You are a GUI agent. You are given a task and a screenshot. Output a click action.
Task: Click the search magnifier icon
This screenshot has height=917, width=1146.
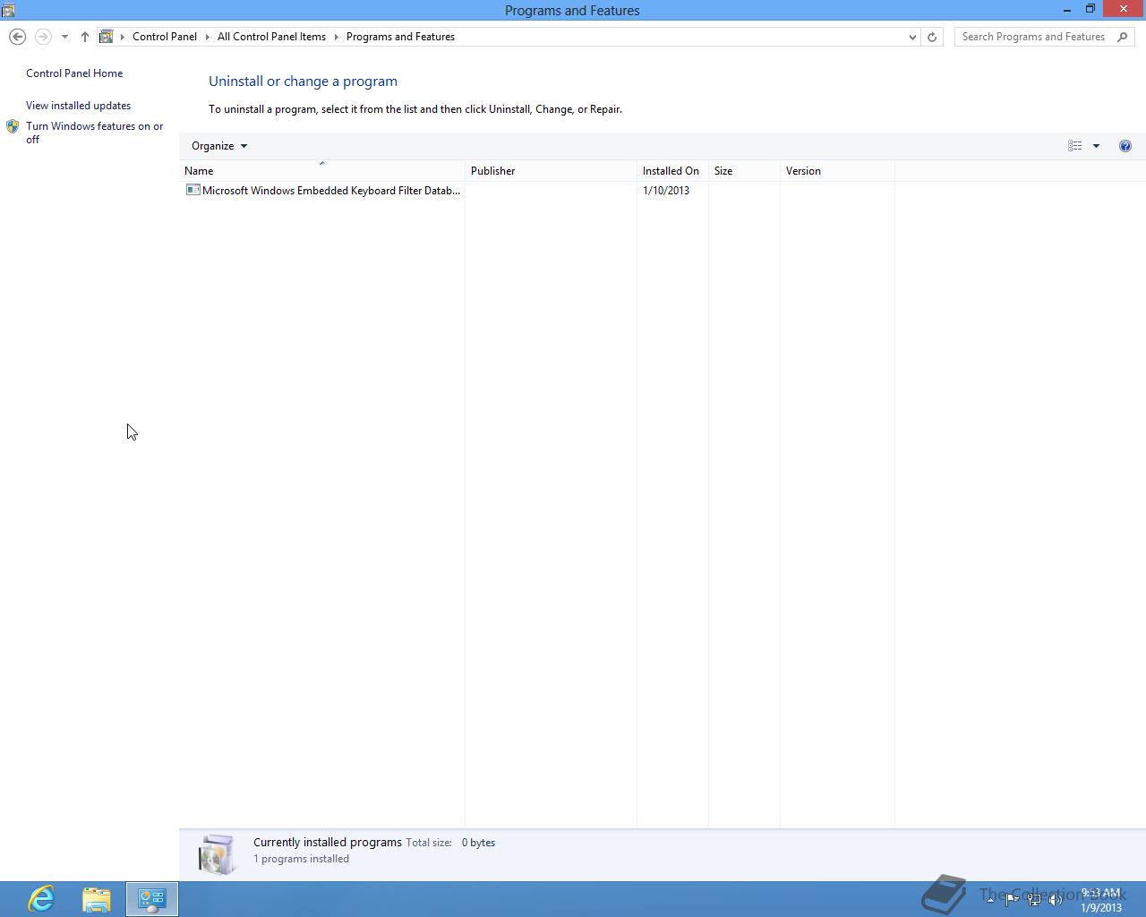click(1124, 37)
